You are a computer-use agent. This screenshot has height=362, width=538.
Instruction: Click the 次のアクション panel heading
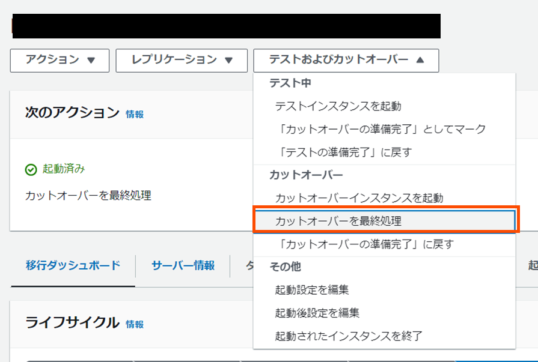(x=72, y=112)
